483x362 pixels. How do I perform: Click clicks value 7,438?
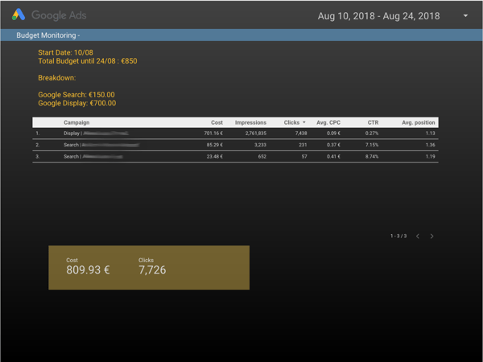click(301, 134)
